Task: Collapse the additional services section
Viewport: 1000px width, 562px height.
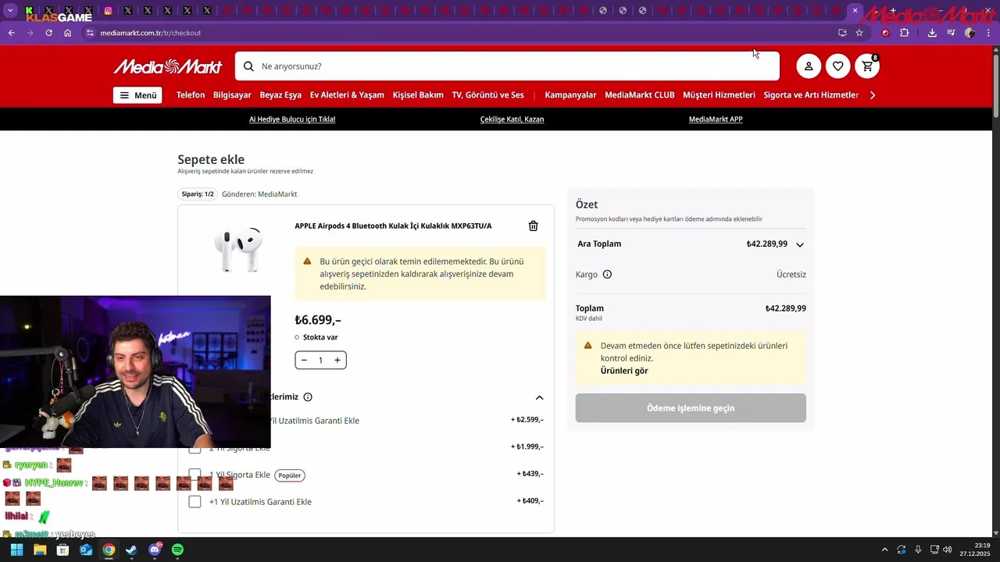Action: click(539, 397)
